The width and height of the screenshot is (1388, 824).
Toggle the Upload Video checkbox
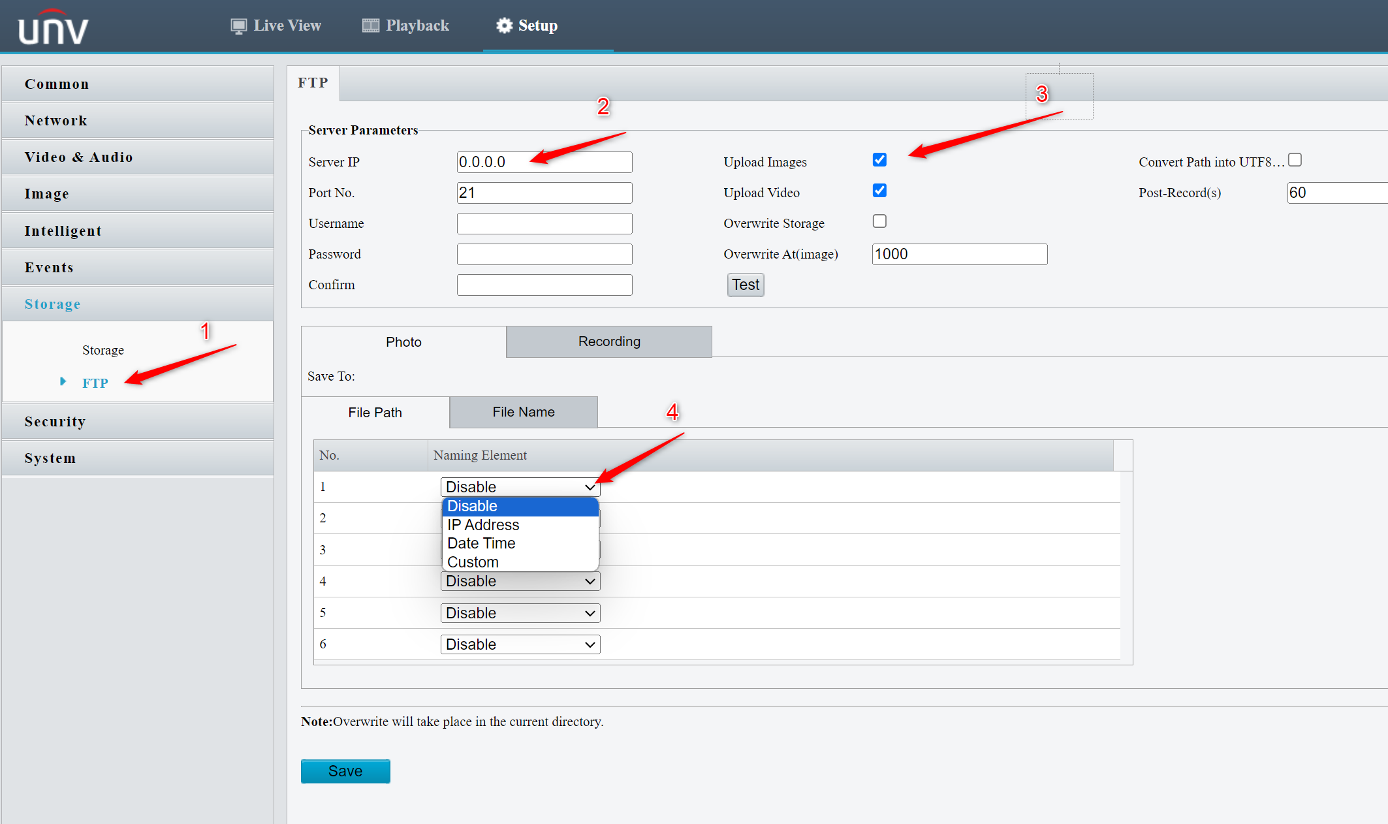coord(879,191)
